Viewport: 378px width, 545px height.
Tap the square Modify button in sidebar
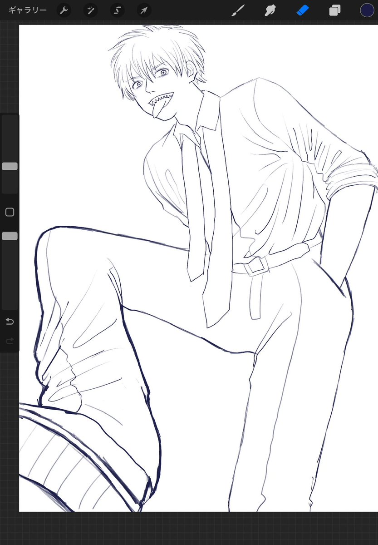point(10,212)
